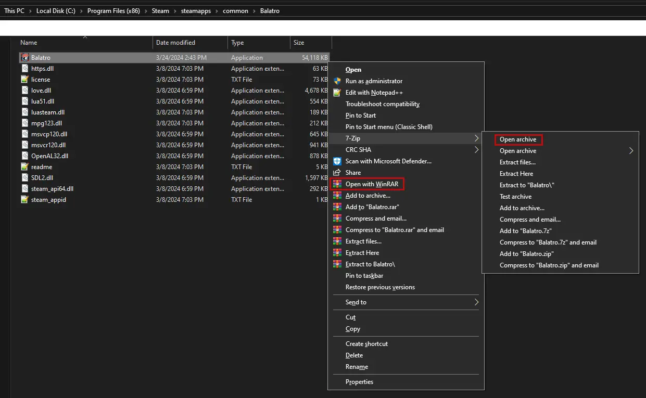Image resolution: width=646 pixels, height=398 pixels.
Task: Open breadcrumb chevron after Program Files (x86)
Action: tap(146, 11)
